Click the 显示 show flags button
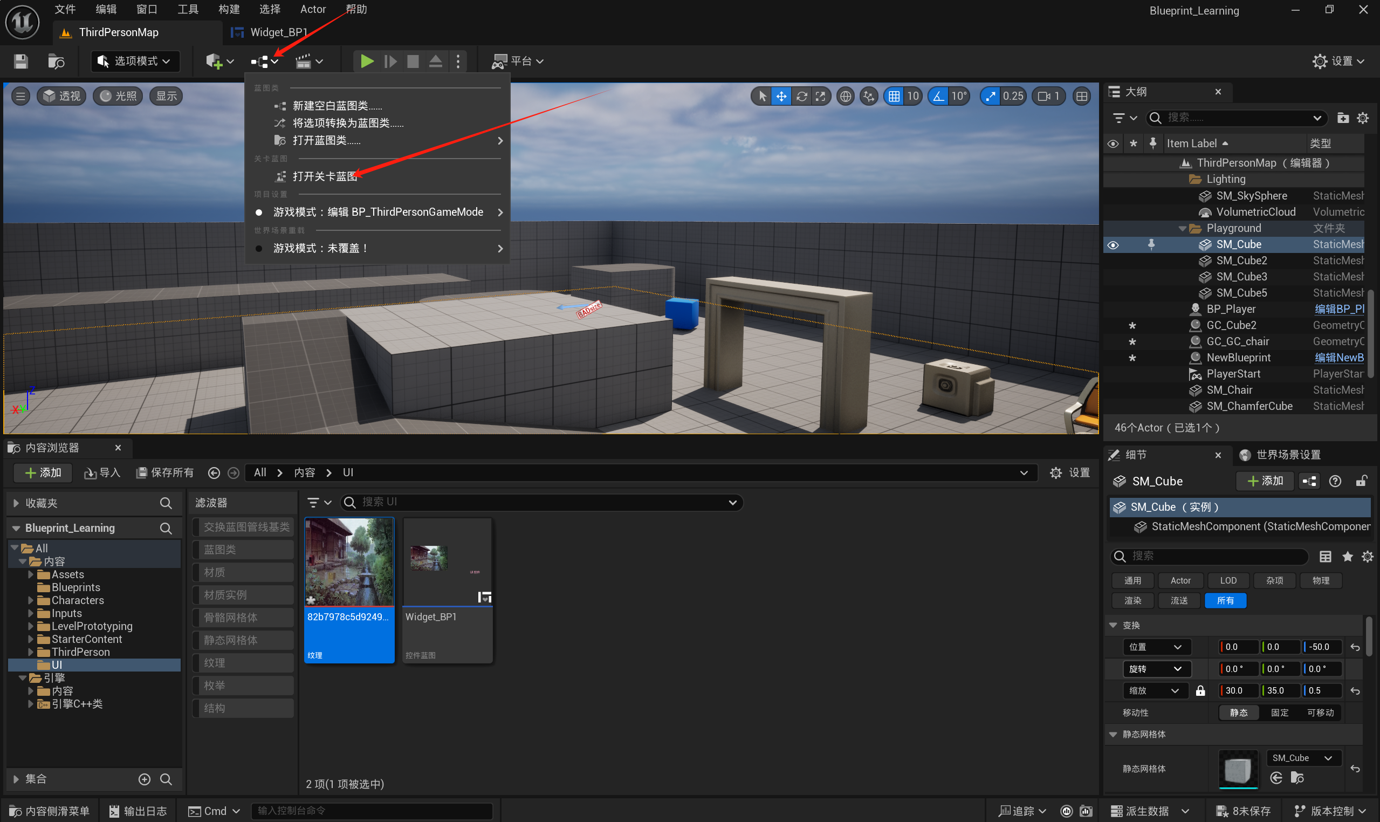This screenshot has height=822, width=1380. tap(166, 97)
